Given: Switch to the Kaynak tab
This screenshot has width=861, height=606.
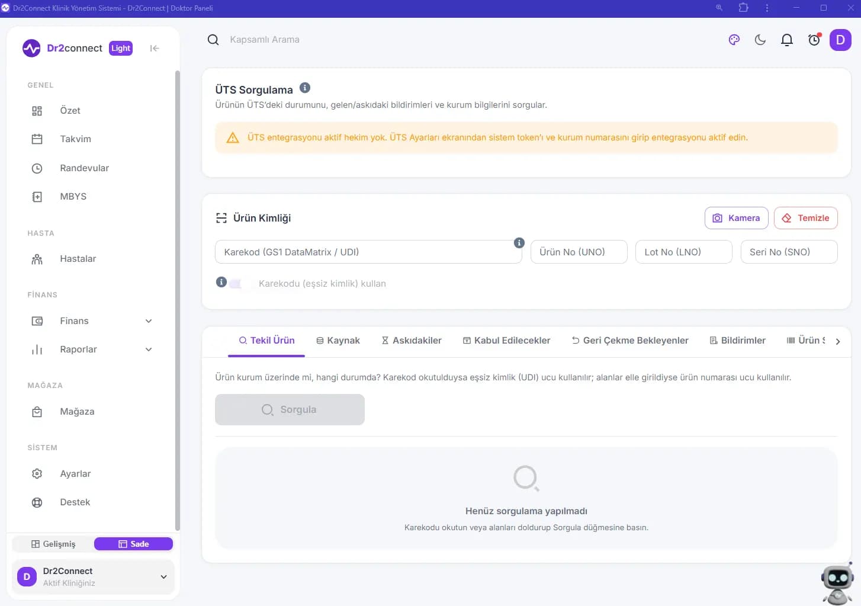Looking at the screenshot, I should pyautogui.click(x=338, y=341).
